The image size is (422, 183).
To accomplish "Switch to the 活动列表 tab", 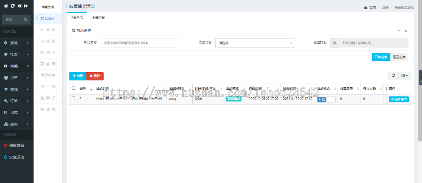I will tap(77, 18).
